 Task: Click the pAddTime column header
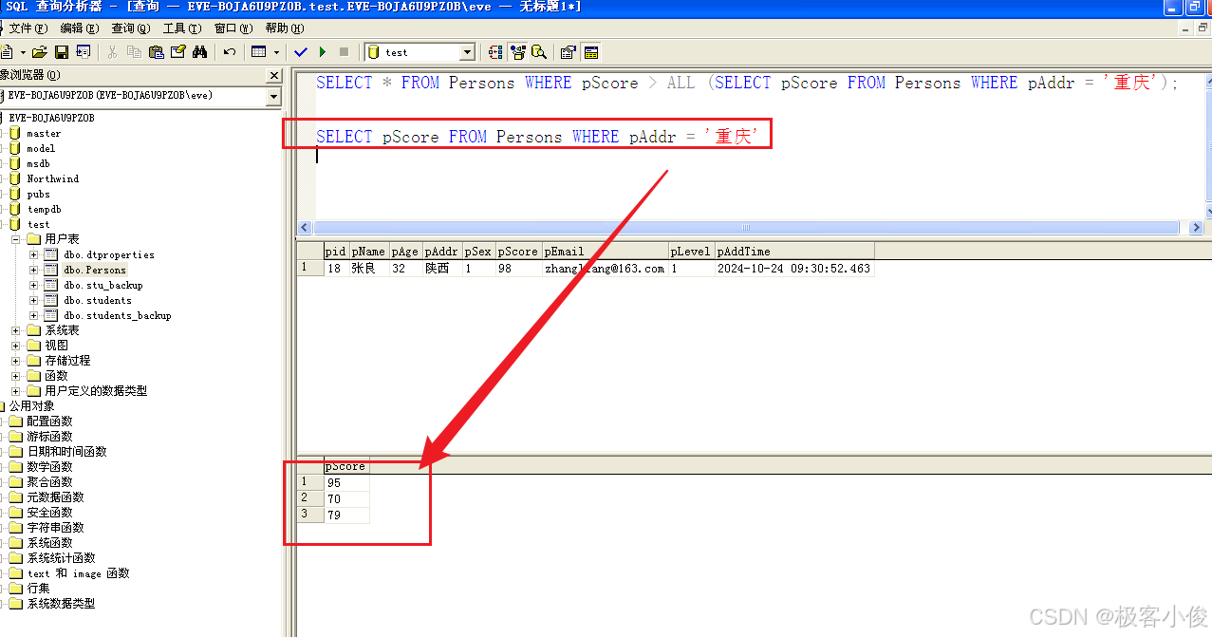794,252
